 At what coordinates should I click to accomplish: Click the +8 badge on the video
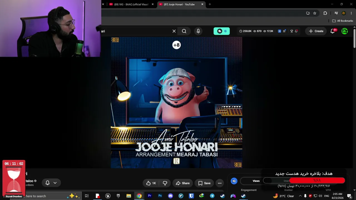tap(176, 45)
